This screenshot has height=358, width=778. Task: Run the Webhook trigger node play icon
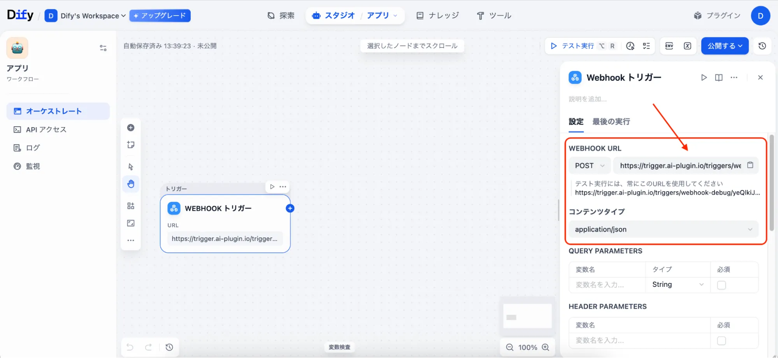[x=704, y=77]
